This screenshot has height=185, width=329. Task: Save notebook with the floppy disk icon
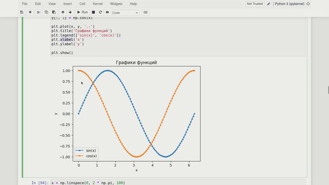(x=22, y=12)
